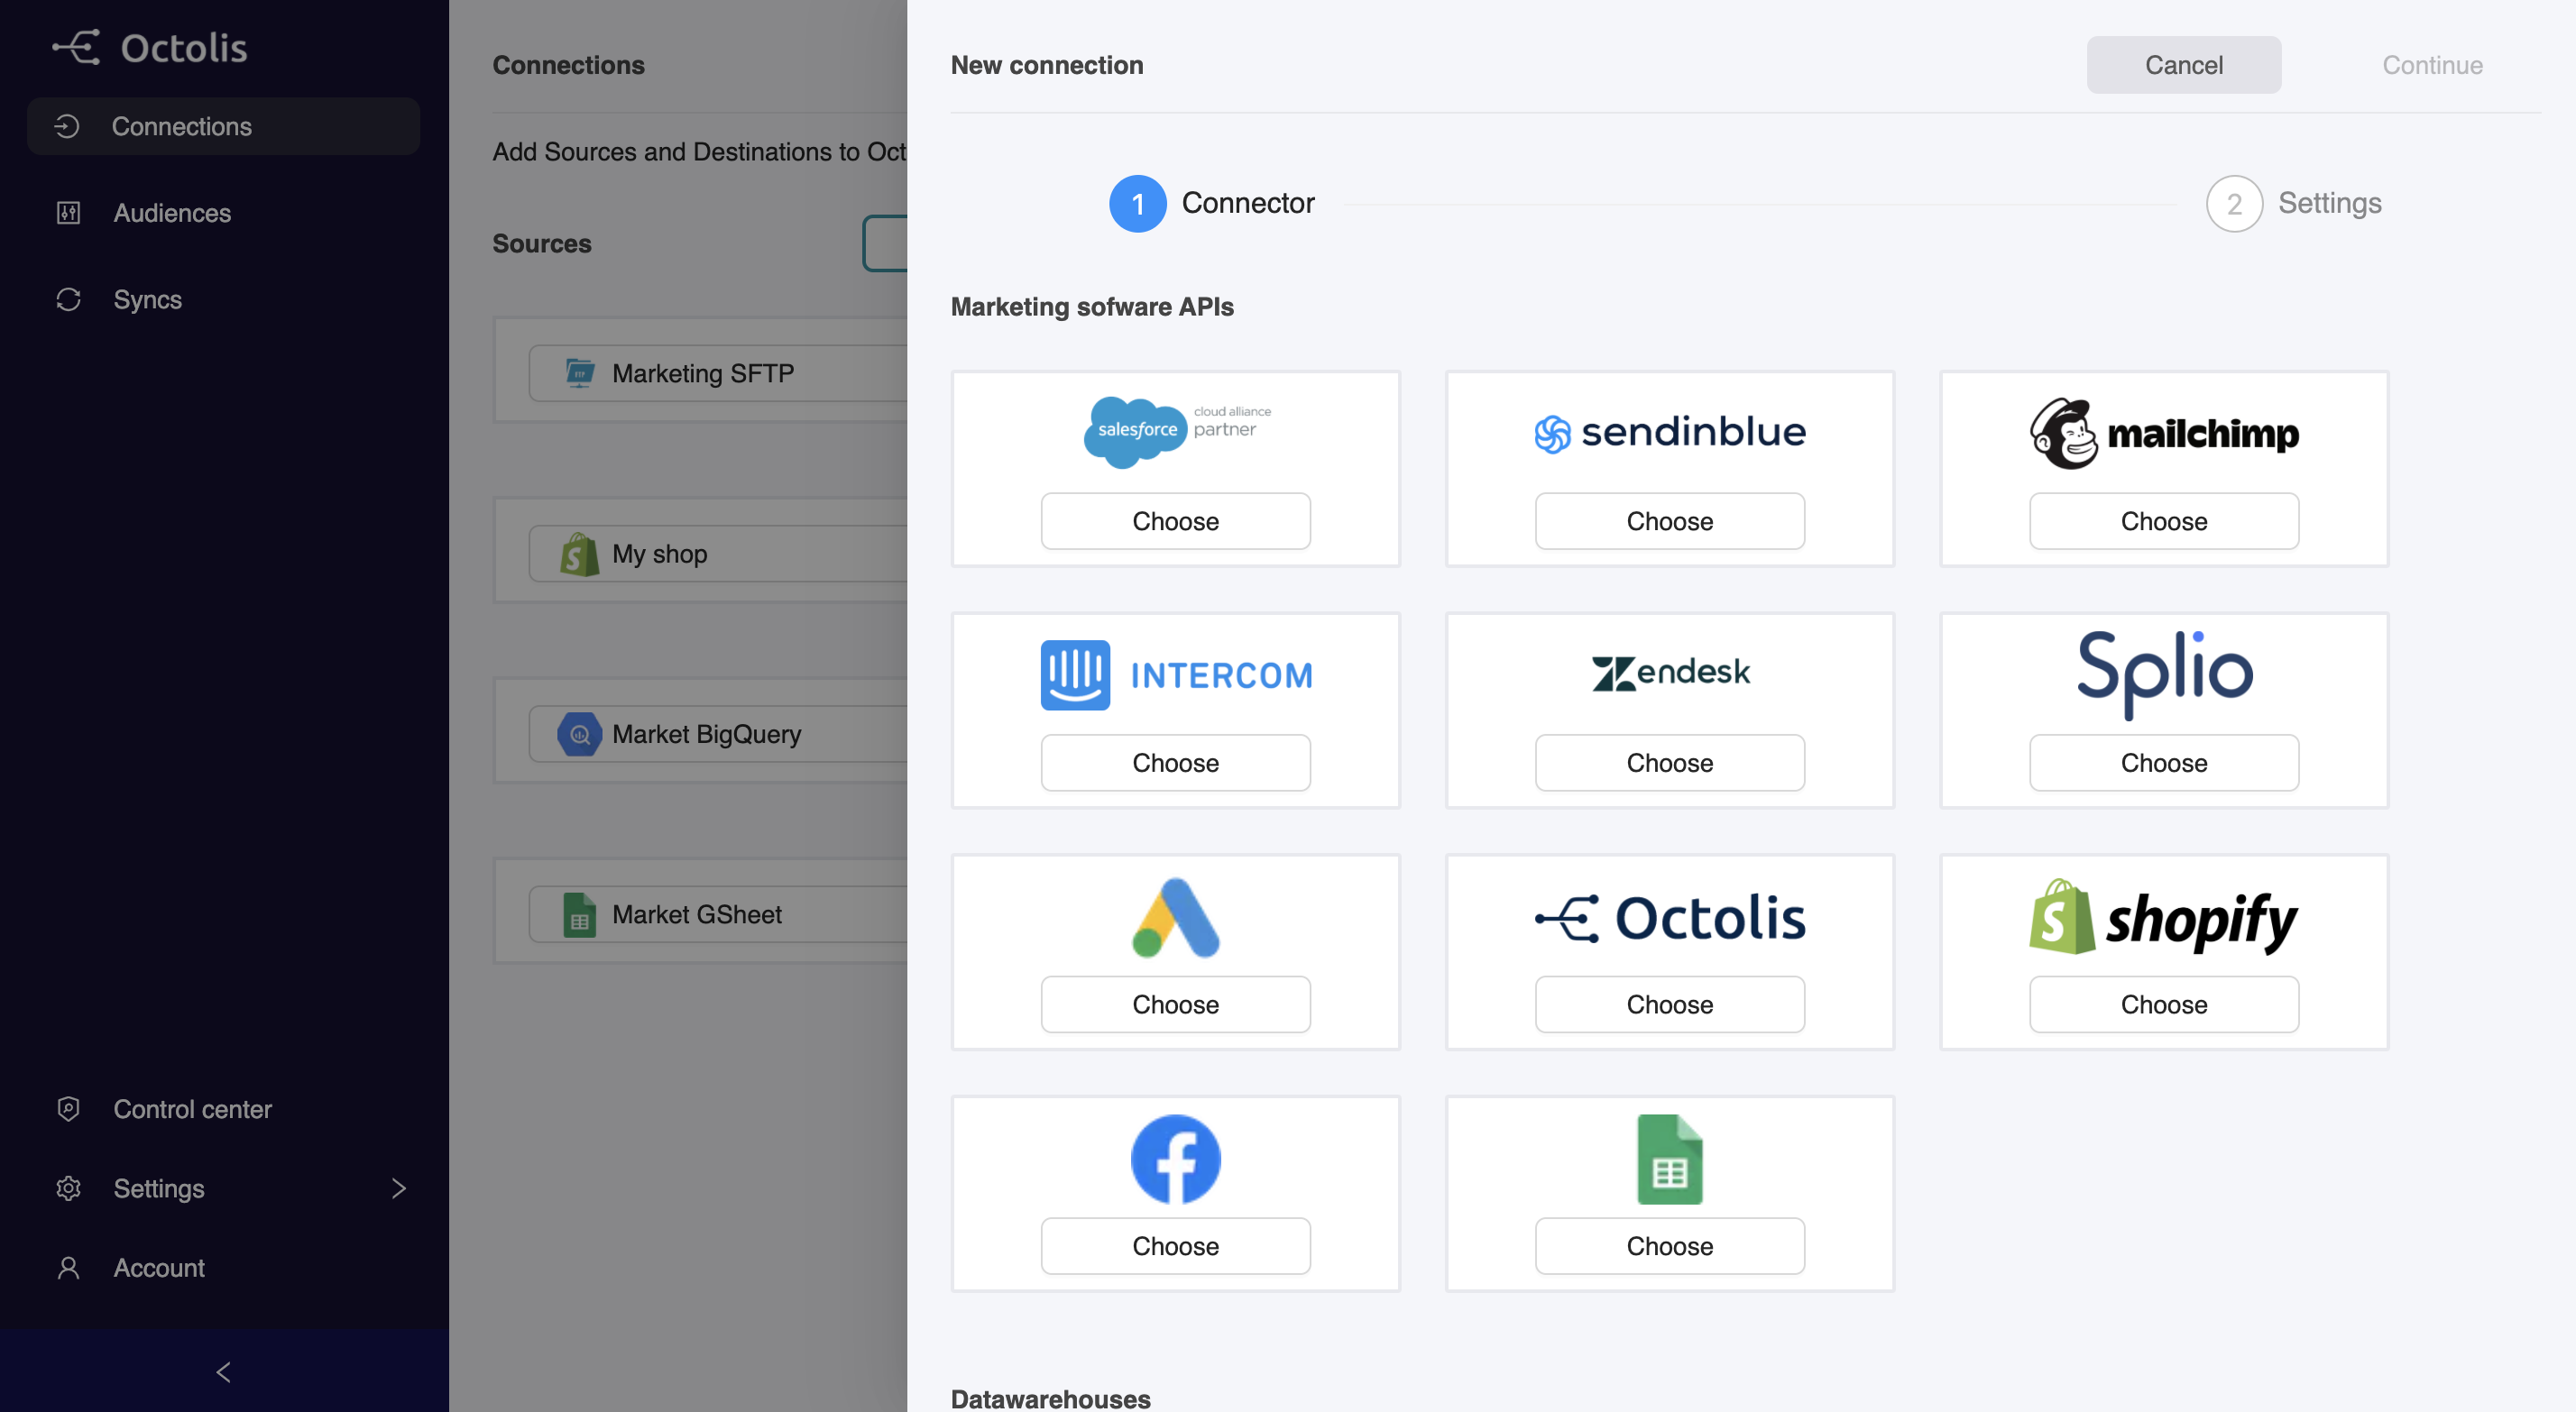Click the Connections sidebar icon
Image resolution: width=2576 pixels, height=1412 pixels.
tap(67, 126)
